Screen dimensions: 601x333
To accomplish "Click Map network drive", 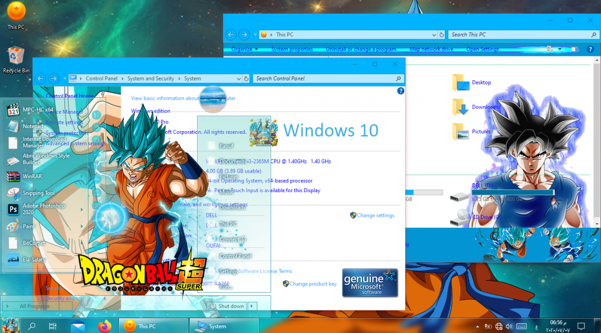I will click(x=431, y=49).
